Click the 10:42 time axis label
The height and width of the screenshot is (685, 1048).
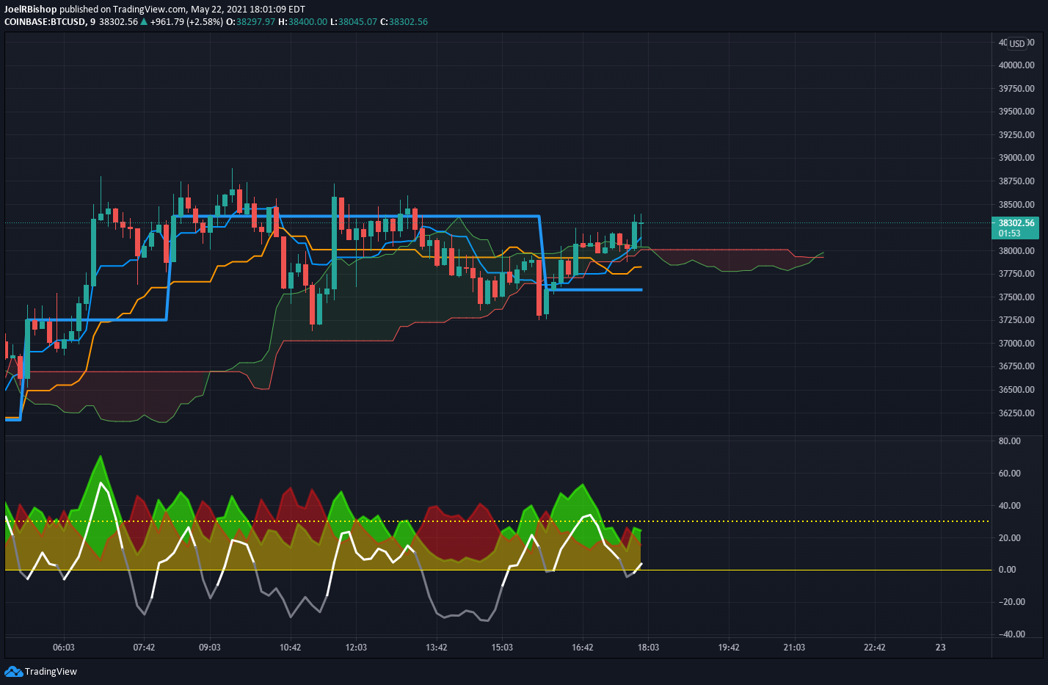coord(290,648)
